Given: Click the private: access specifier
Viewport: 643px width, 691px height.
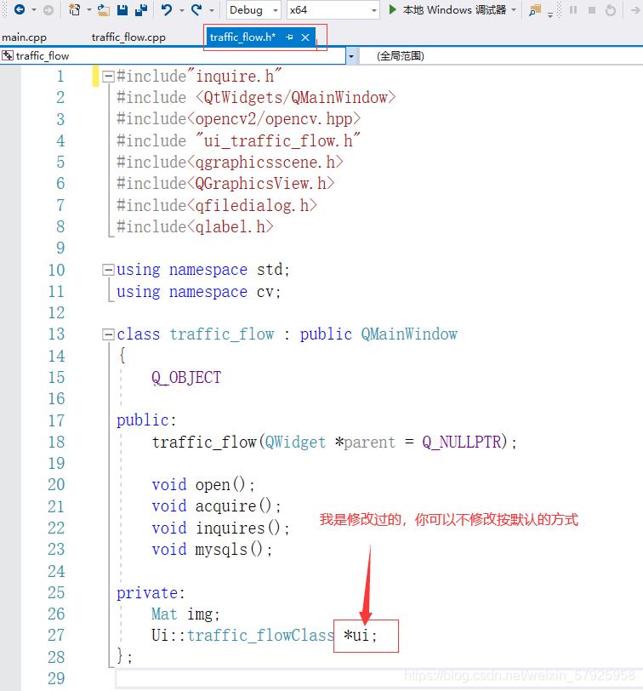Looking at the screenshot, I should point(151,593).
